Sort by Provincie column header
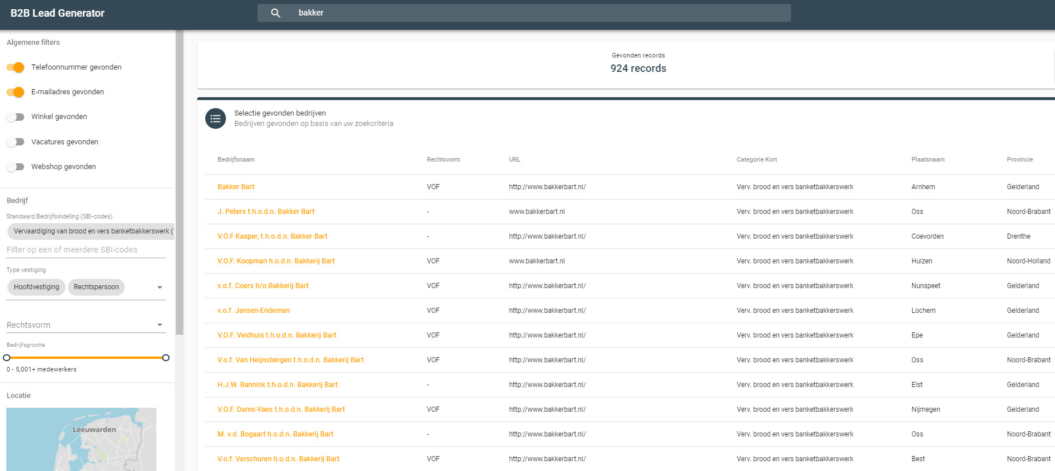Image resolution: width=1055 pixels, height=471 pixels. click(x=1019, y=159)
